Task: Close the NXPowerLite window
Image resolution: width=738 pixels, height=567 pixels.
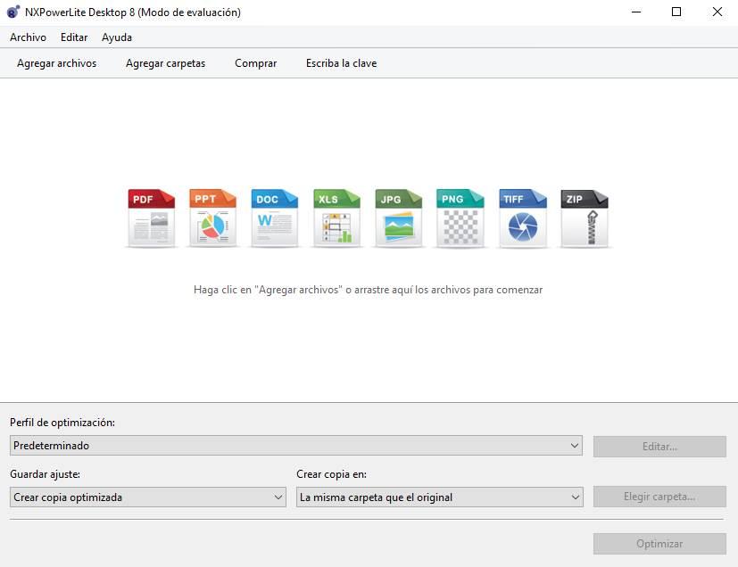Action: tap(717, 12)
